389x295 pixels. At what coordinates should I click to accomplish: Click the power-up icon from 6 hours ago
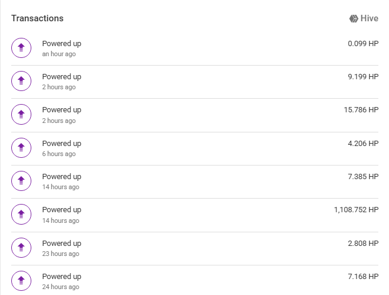[21, 148]
